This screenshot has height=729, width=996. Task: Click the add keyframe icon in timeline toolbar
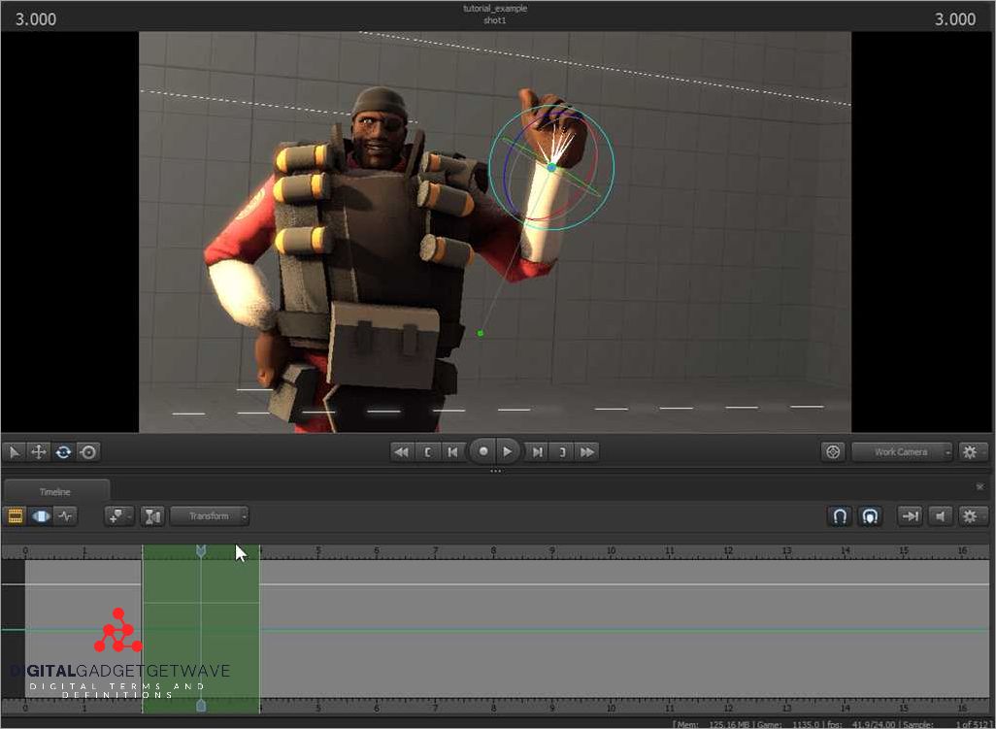tap(117, 516)
